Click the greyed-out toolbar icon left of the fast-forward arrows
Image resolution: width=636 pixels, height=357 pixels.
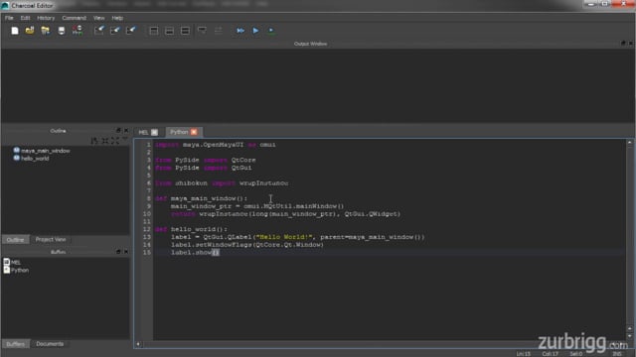219,31
